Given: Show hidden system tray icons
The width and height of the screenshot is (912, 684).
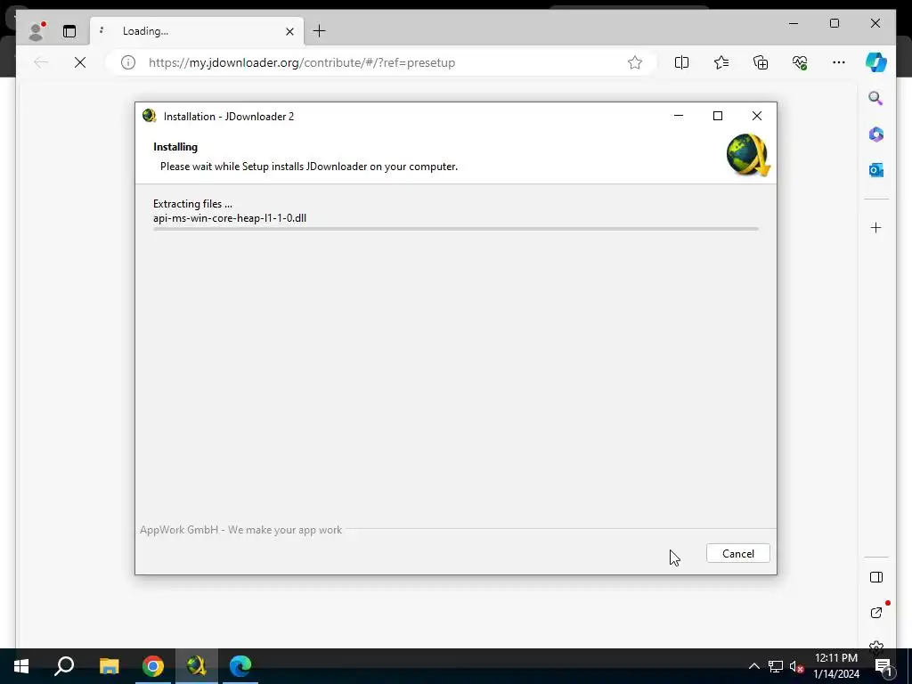Looking at the screenshot, I should click(x=753, y=666).
